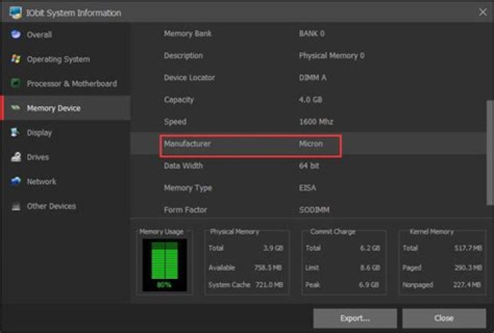The image size is (494, 333).
Task: Select the Paged 290.3 MB value
Action: tap(468, 268)
